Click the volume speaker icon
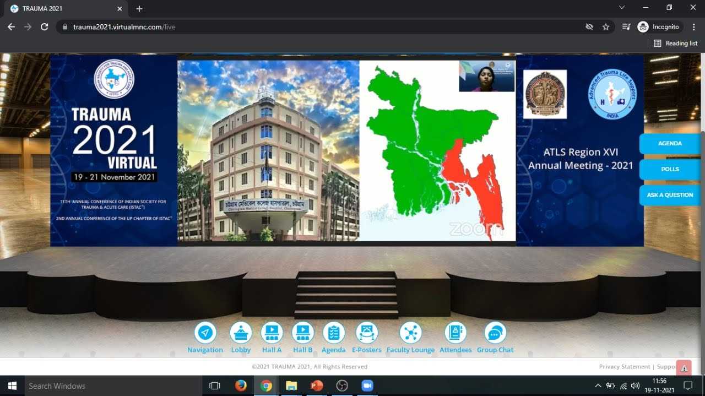Viewport: 705px width, 396px height. 636,386
